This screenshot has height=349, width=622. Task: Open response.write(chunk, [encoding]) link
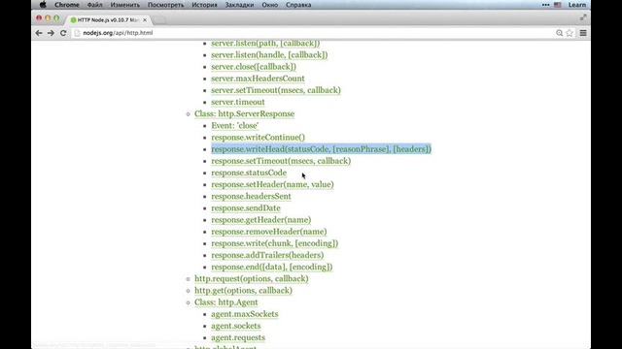(274, 243)
